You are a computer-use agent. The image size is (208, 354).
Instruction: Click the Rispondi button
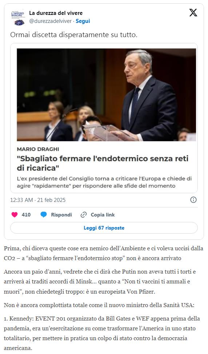pyautogui.click(x=61, y=215)
